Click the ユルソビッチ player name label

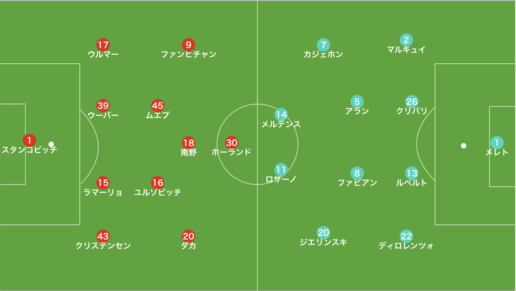[157, 192]
